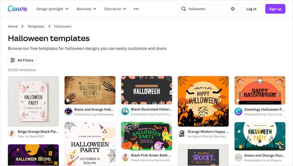The height and width of the screenshot is (166, 293).
Task: Click Presentation by Cristina Cu... text
Action: click(151, 114)
